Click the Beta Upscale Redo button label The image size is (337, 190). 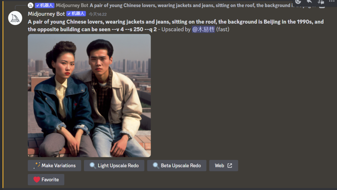[x=181, y=166]
